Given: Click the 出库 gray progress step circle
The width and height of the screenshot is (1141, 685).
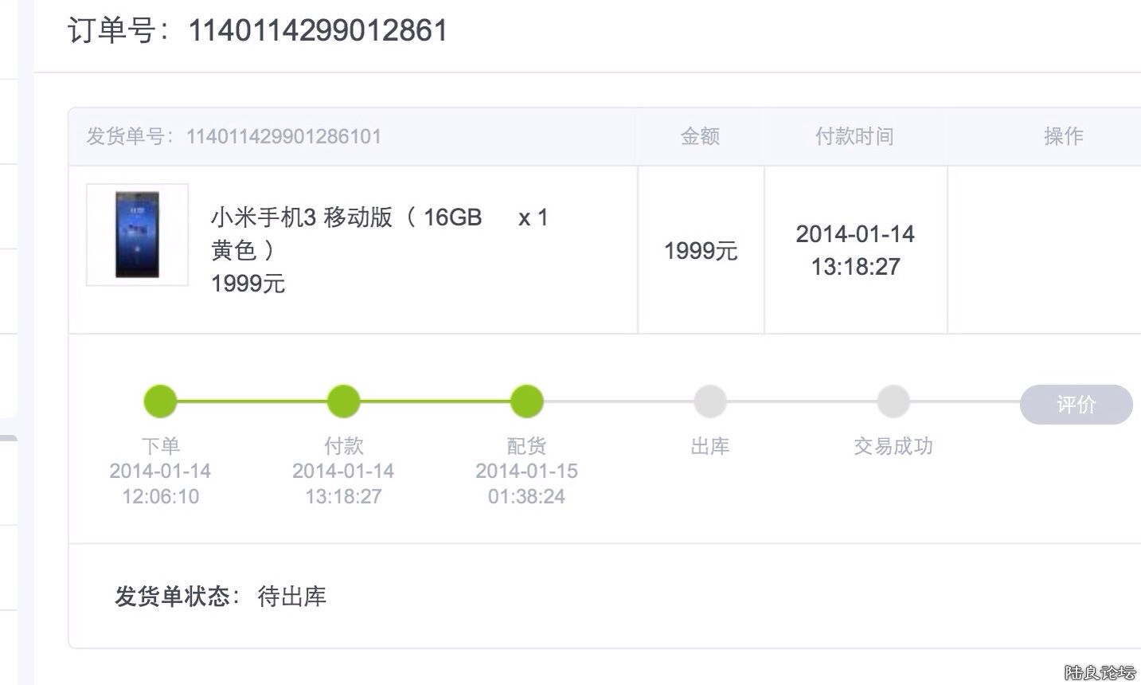Looking at the screenshot, I should pos(709,401).
